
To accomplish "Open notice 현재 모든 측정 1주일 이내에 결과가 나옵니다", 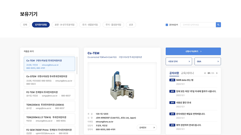I will tap(196, 91).
